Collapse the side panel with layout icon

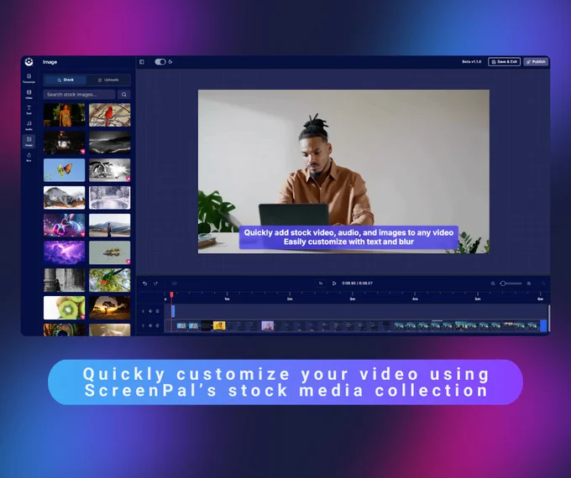point(142,62)
